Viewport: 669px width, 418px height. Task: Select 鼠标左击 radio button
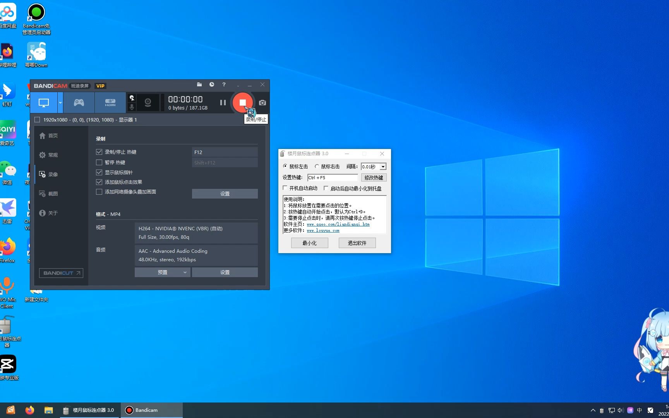click(x=285, y=166)
